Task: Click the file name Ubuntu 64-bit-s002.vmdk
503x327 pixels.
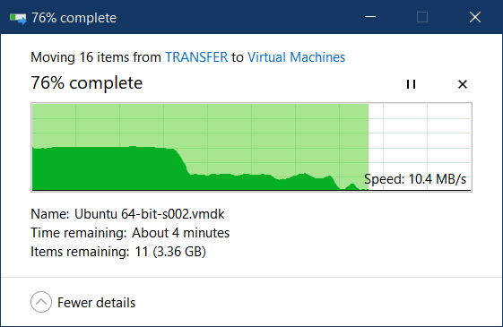Action: click(150, 214)
